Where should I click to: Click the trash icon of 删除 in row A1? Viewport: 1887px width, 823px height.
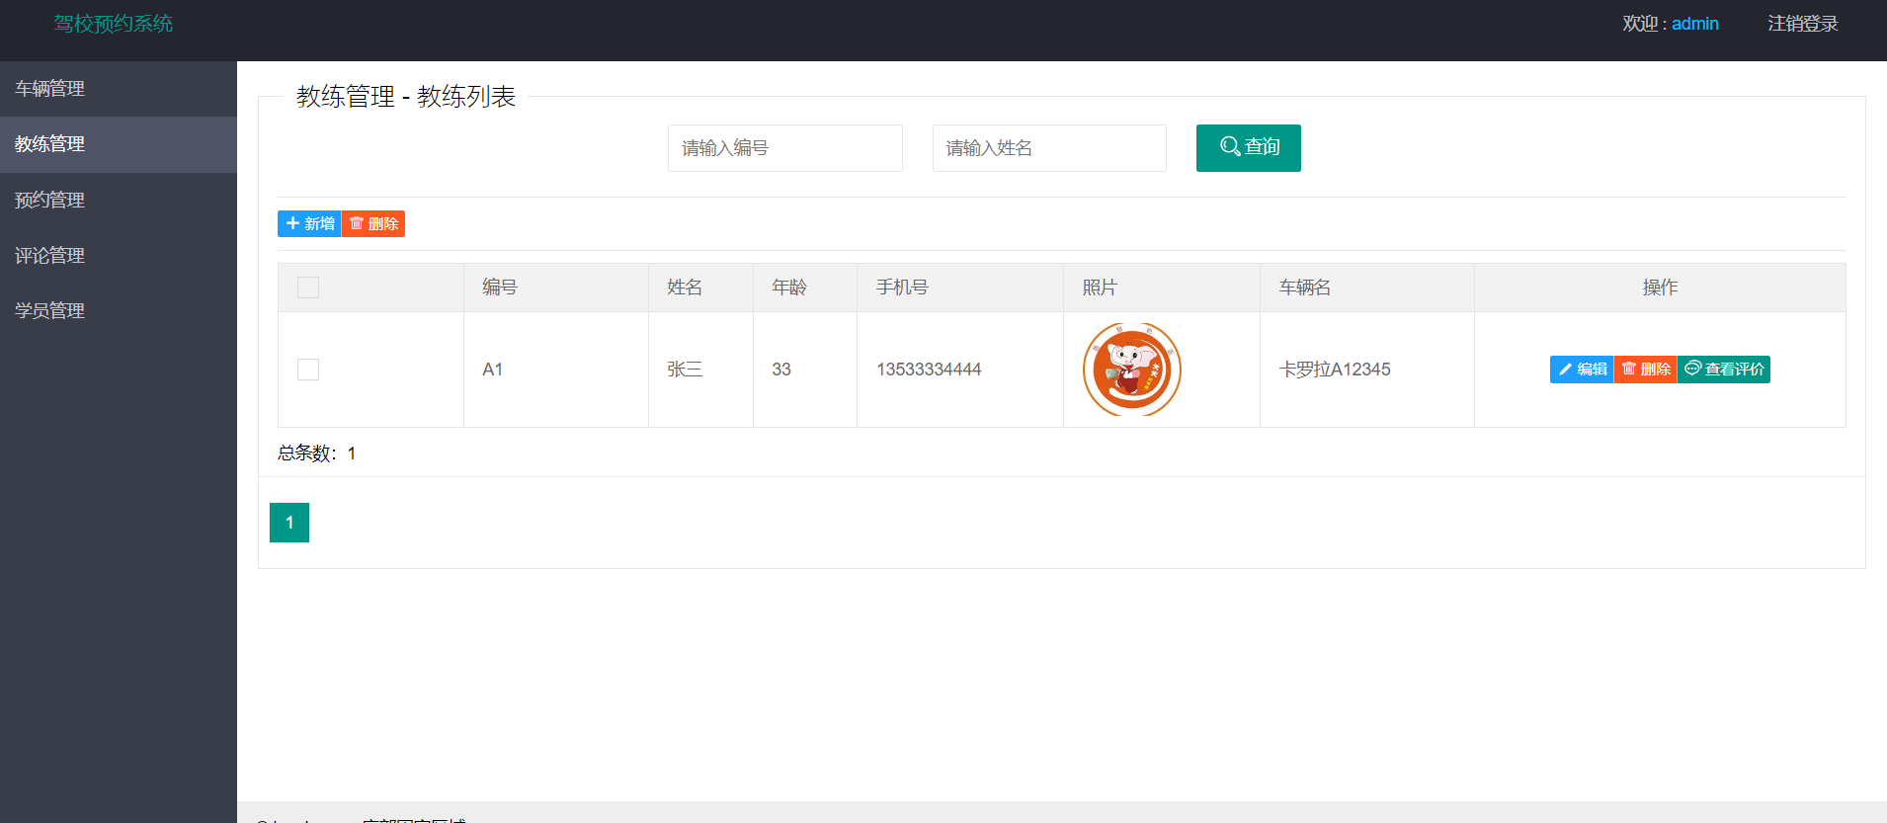coord(1629,369)
